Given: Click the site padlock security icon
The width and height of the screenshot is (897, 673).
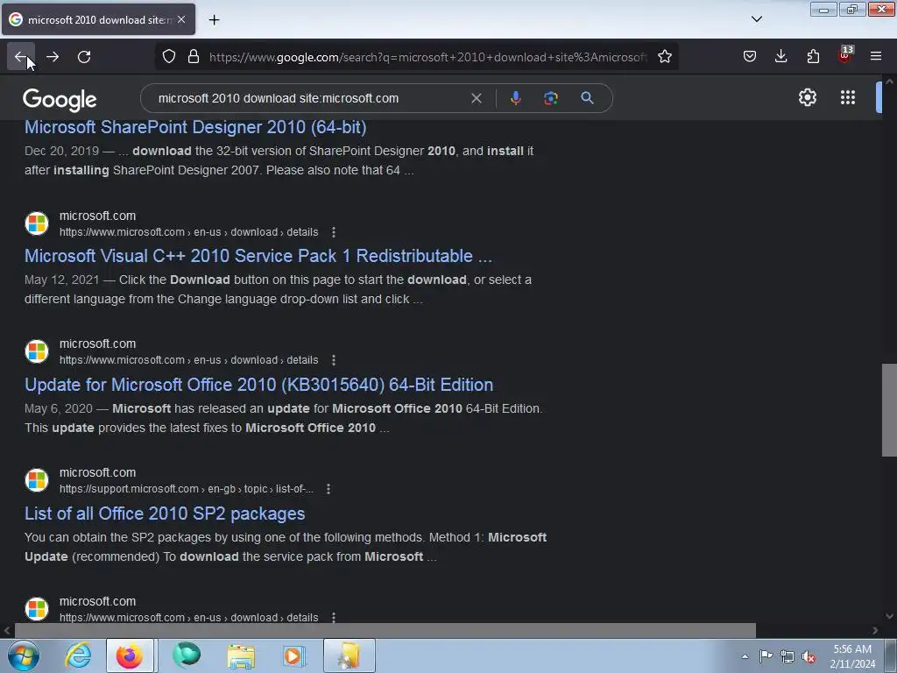Looking at the screenshot, I should (194, 57).
